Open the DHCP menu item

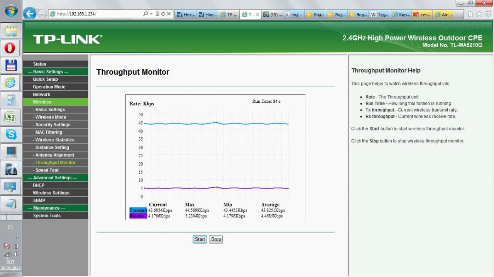click(x=56, y=185)
